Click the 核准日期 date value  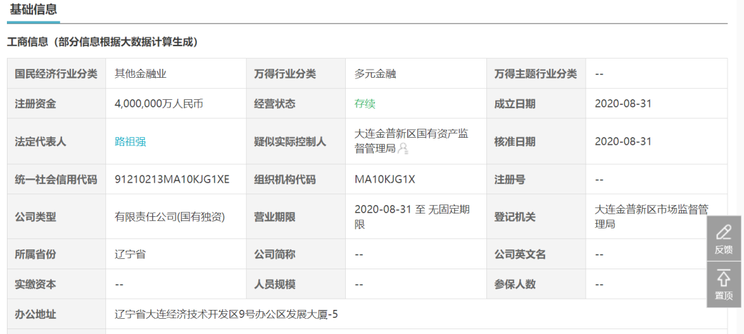pyautogui.click(x=623, y=142)
